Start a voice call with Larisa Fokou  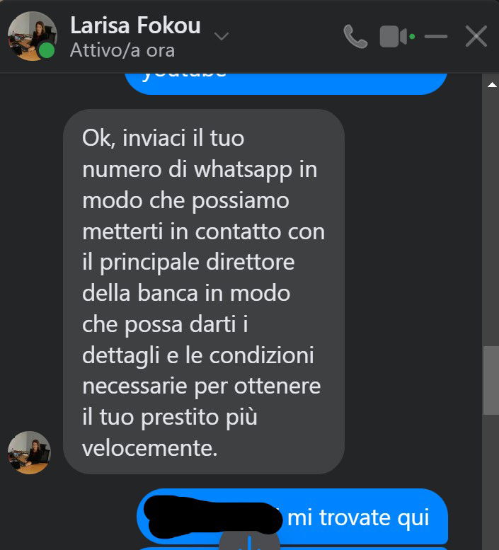[x=355, y=36]
